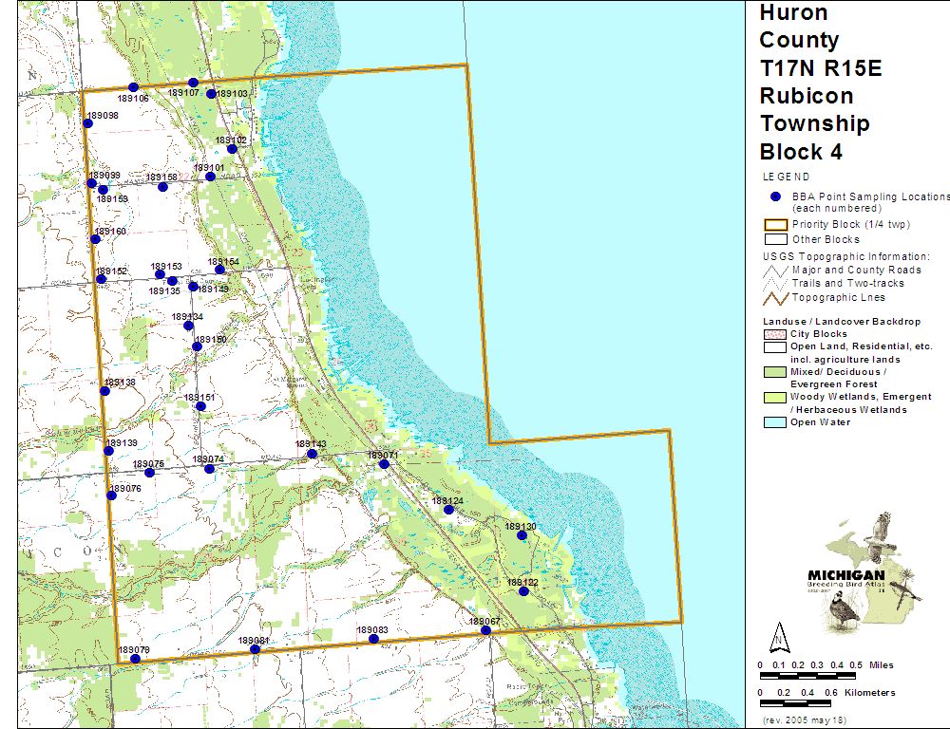Click sampling point 189143 dot
The height and width of the screenshot is (729, 950).
click(312, 454)
